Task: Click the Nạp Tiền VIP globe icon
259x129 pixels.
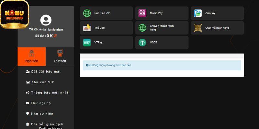Action: coord(87,13)
